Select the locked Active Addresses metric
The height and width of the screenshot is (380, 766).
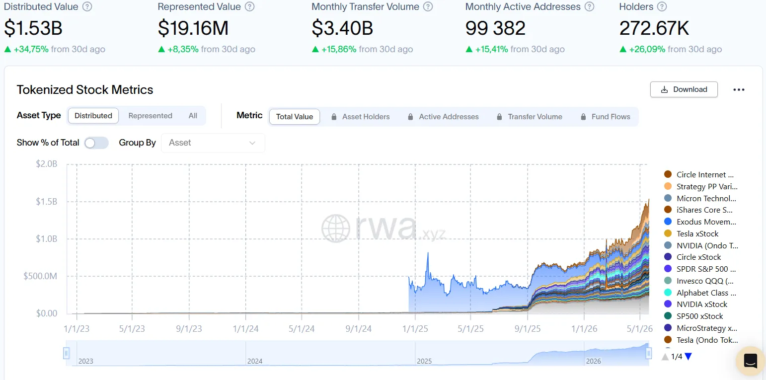click(443, 117)
